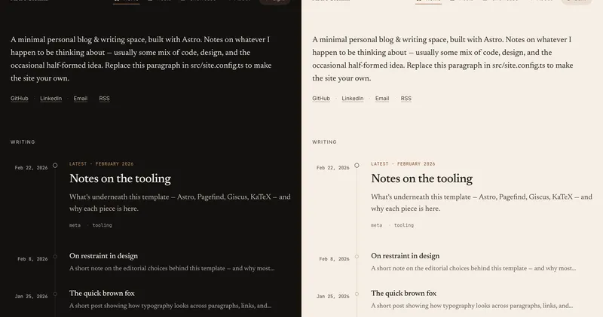Open 'The quick brown fox' in dark panel
This screenshot has height=317, width=603.
[102, 293]
